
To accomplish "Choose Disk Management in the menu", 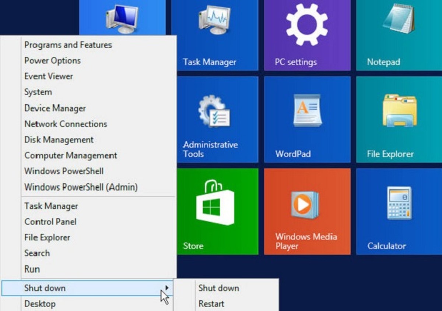I will [59, 140].
